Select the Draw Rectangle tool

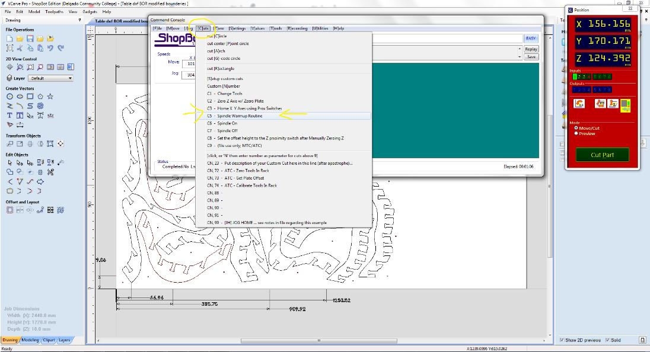[x=30, y=97]
